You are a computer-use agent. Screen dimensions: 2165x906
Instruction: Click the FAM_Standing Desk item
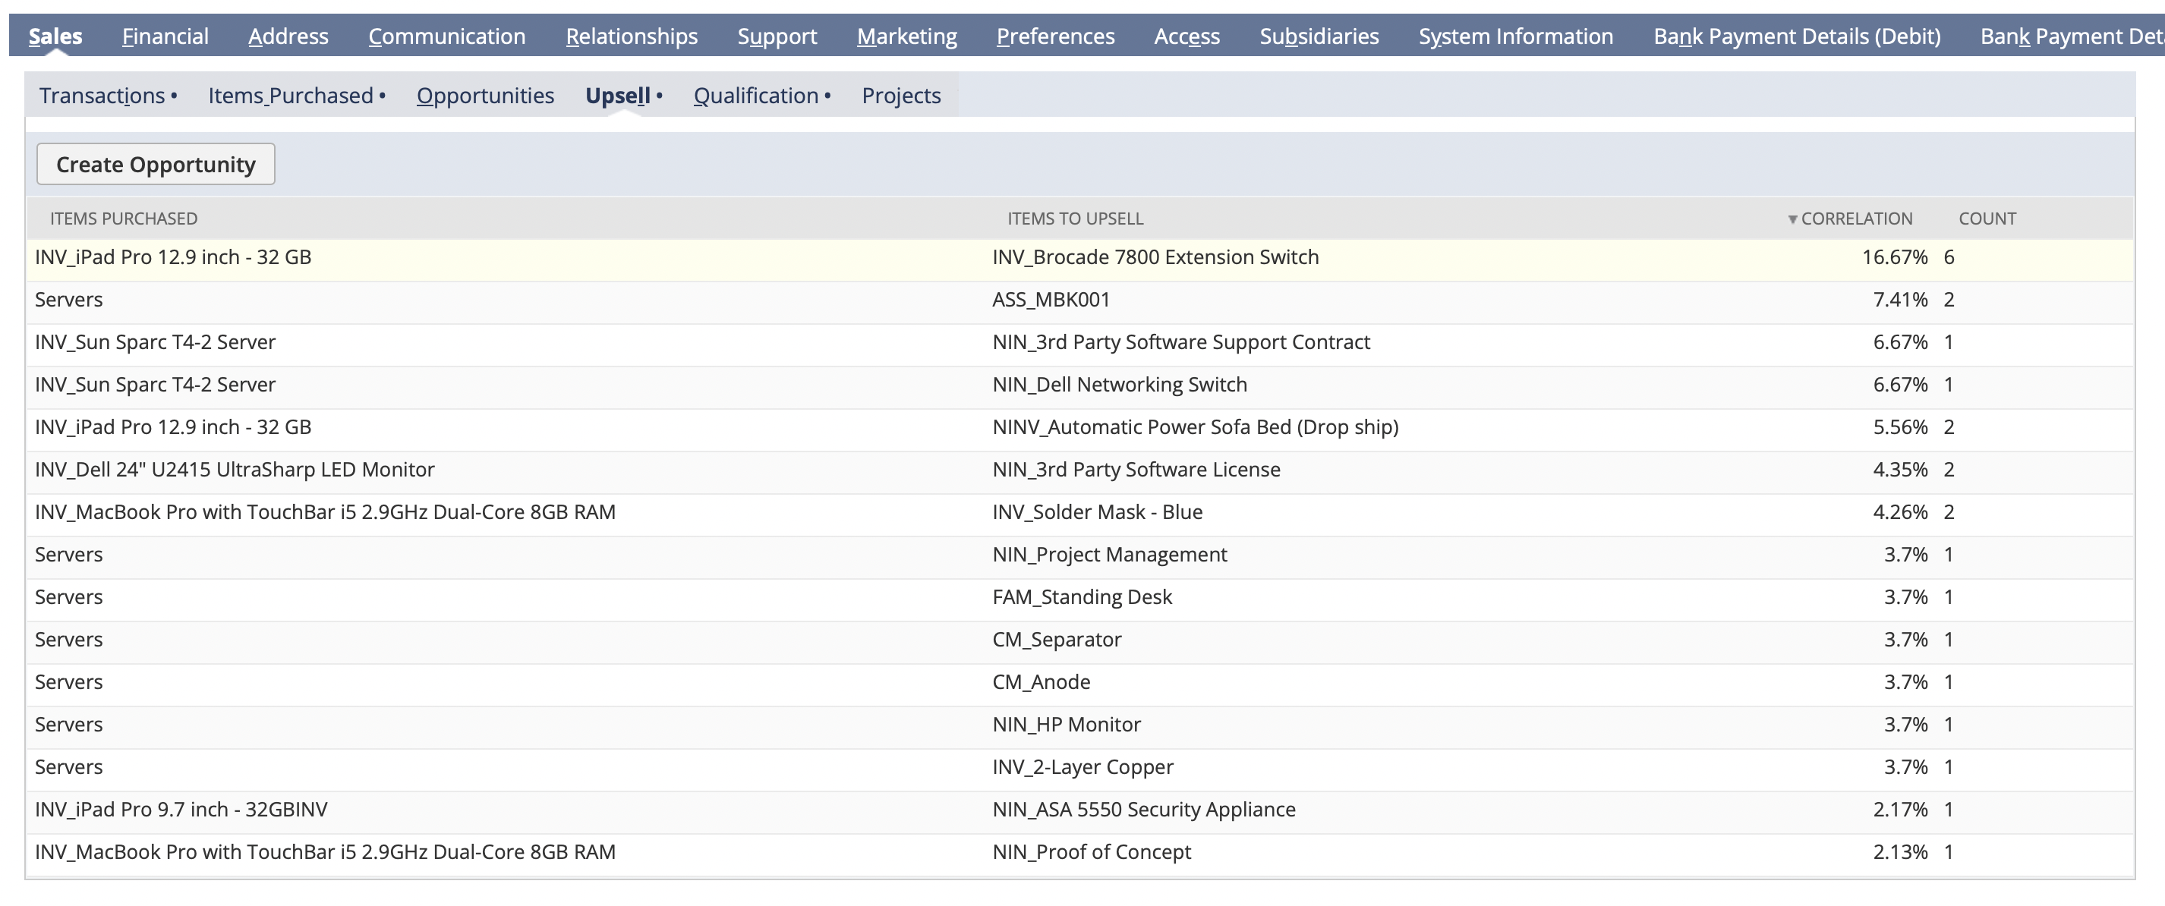point(1082,596)
